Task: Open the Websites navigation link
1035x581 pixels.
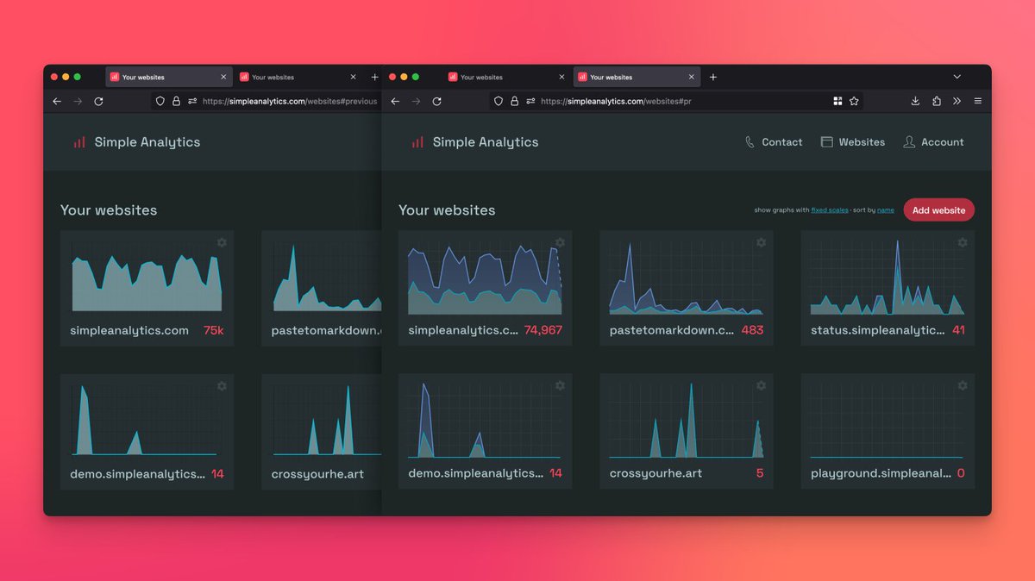Action: (x=852, y=142)
